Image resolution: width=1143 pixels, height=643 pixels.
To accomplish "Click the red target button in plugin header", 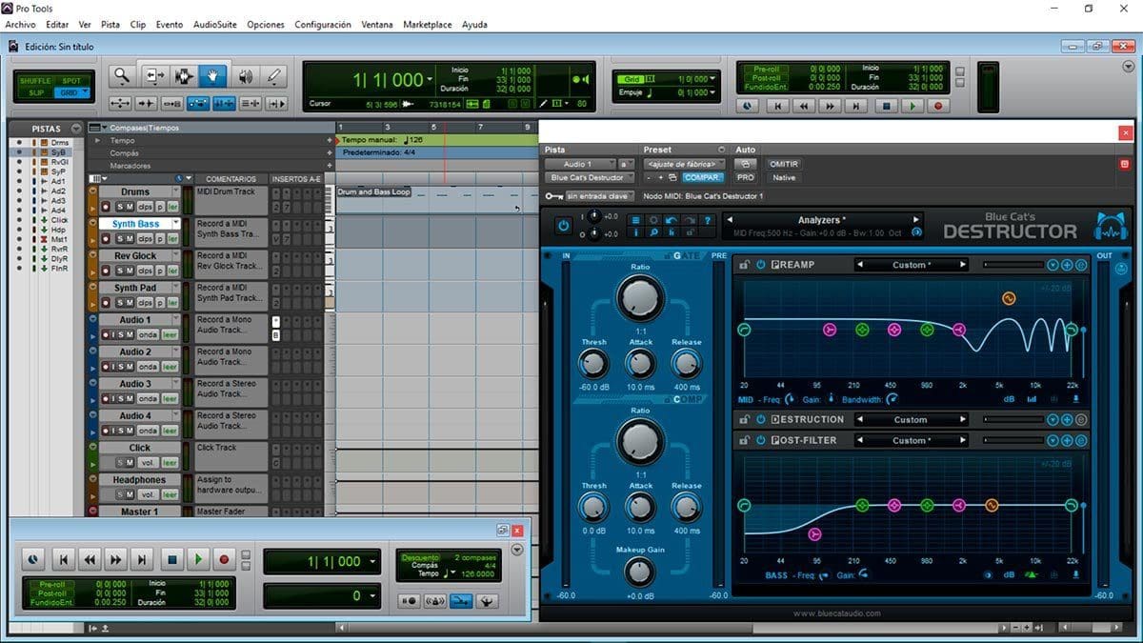I will point(1125,165).
